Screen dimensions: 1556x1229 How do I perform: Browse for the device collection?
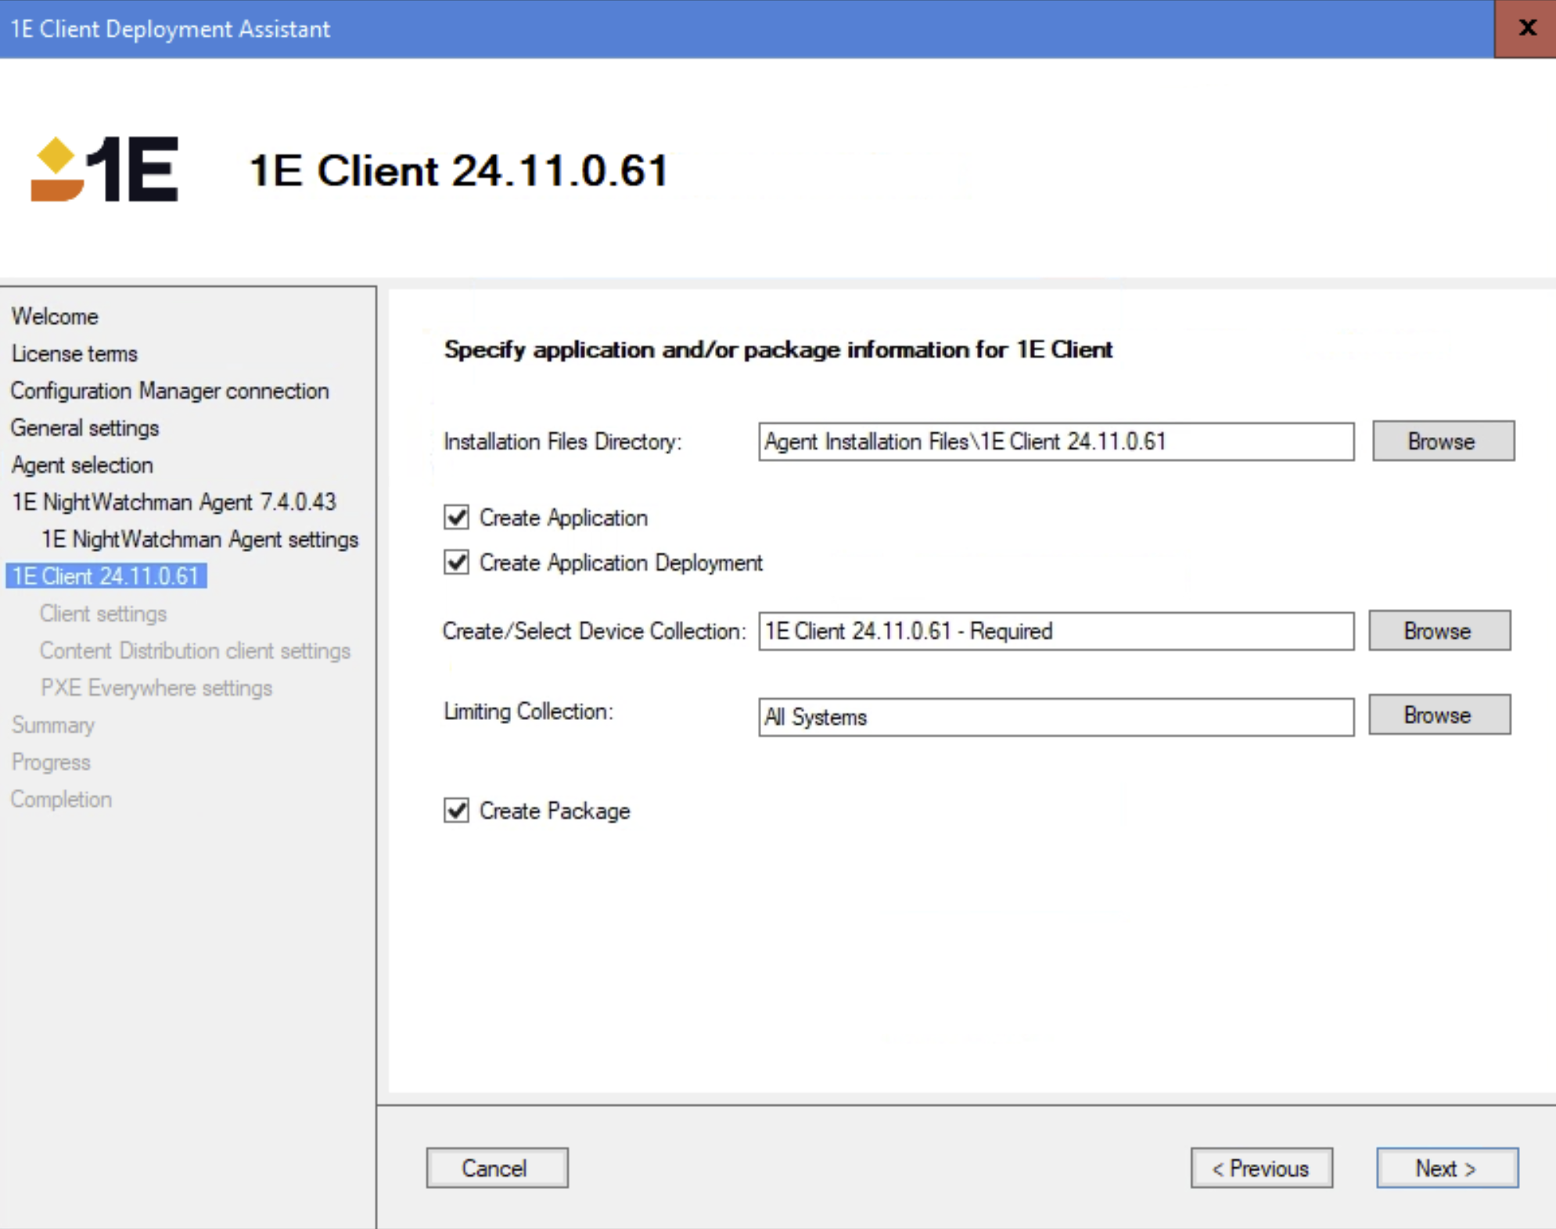coord(1439,630)
